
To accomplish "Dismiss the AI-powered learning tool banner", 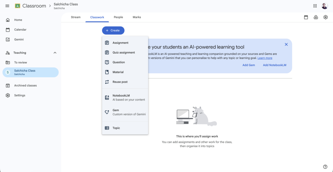I will tap(286, 44).
